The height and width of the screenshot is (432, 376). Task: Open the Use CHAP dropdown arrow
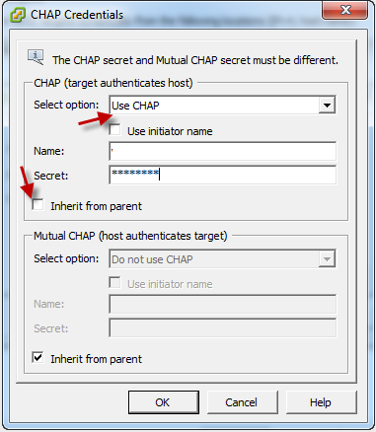(327, 106)
